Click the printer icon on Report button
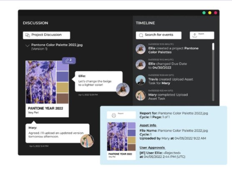The height and width of the screenshot is (171, 232). 114,115
